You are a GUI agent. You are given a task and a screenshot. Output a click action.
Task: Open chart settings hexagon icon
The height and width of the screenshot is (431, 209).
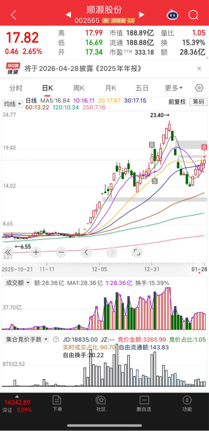(x=199, y=88)
